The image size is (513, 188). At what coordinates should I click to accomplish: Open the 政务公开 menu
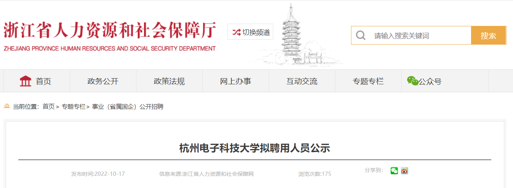(x=103, y=81)
